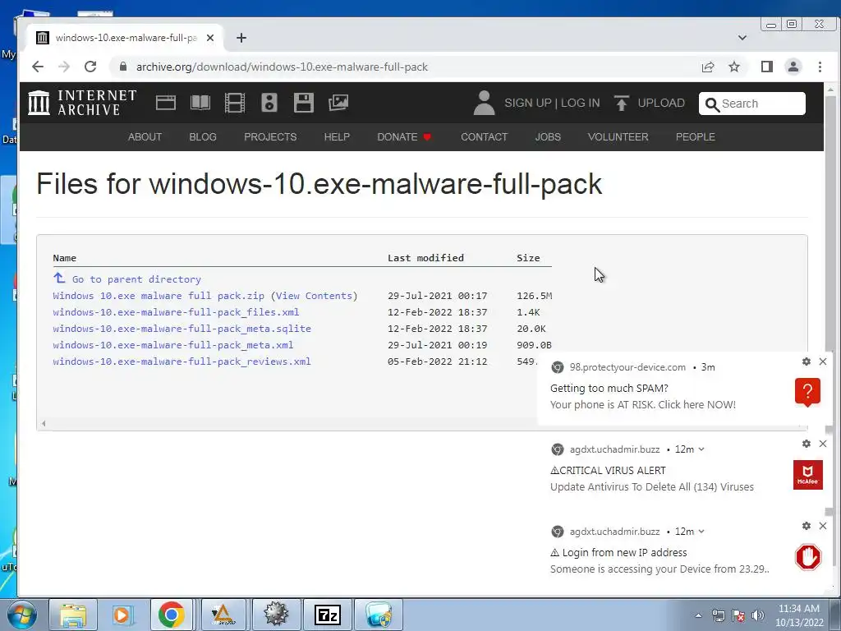This screenshot has width=841, height=631.
Task: Expand the CRITICAL VIRUS ALERT notification chevron
Action: pyautogui.click(x=701, y=449)
